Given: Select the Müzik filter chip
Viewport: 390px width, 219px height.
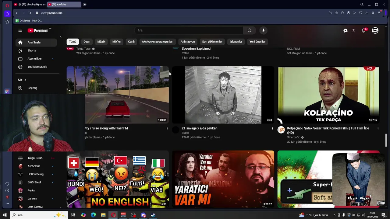Looking at the screenshot, I should (101, 42).
